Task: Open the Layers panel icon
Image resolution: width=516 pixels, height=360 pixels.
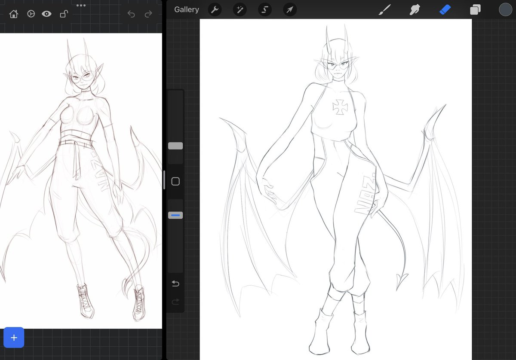Action: (475, 9)
